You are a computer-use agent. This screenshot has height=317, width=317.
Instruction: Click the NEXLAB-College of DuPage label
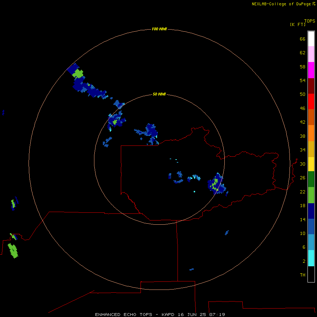pyautogui.click(x=281, y=4)
